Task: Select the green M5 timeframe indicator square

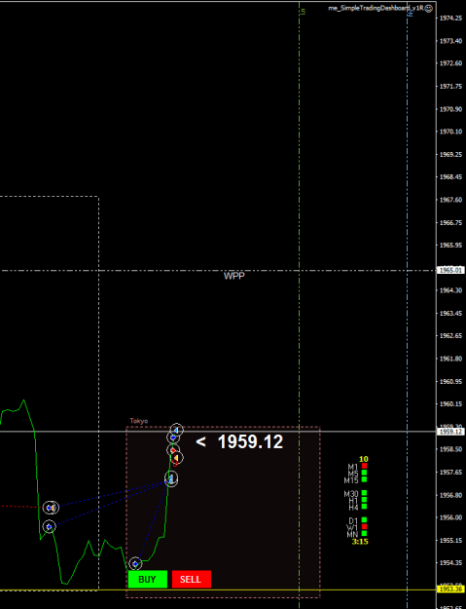Action: (x=364, y=473)
